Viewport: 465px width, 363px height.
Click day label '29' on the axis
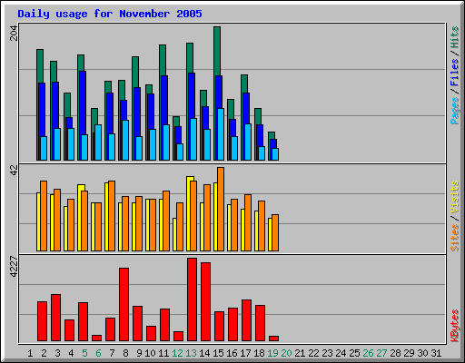tap(409, 353)
